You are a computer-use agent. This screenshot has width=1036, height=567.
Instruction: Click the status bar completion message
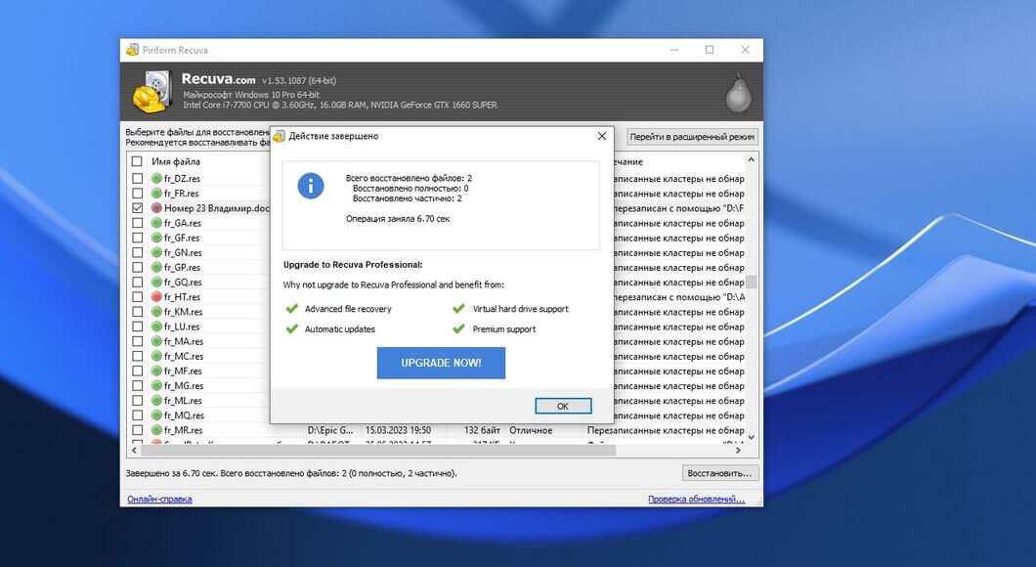point(291,473)
